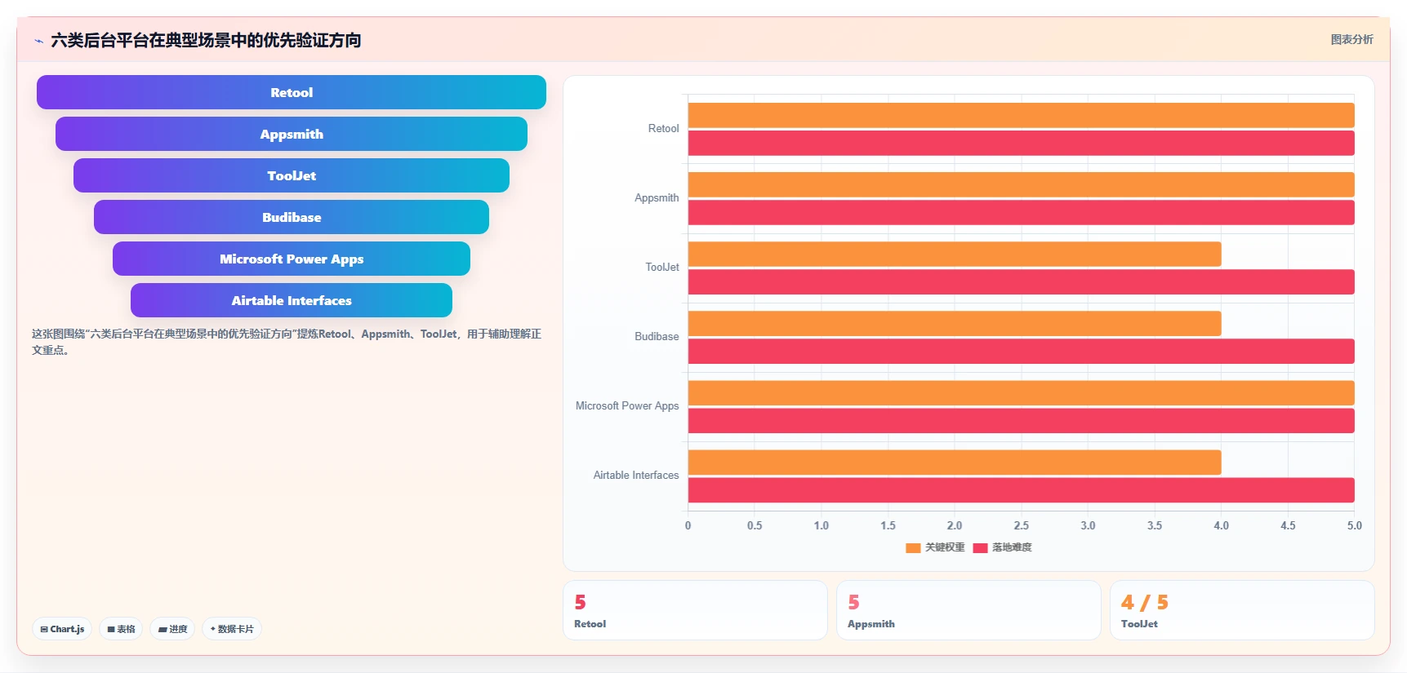Open the Appsmith stat card showing 5

tap(969, 610)
